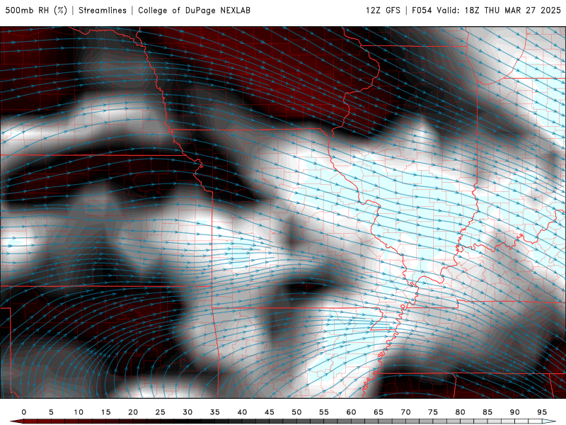Select the 90 value on the color scale

(515, 412)
